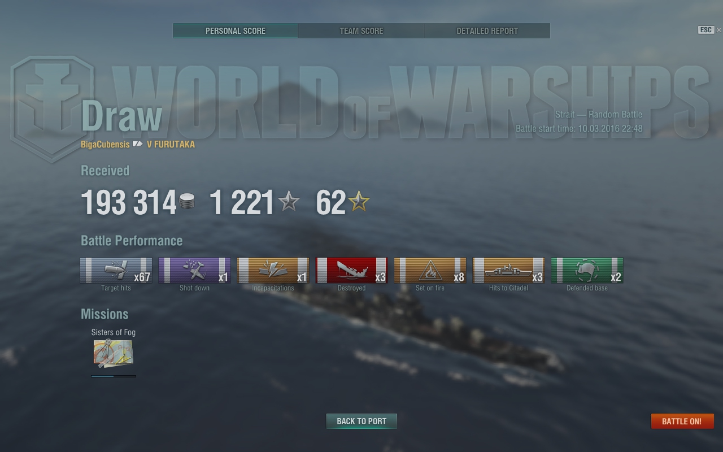Select the Personal Score tab
Screen dimensions: 723x452
coord(236,31)
